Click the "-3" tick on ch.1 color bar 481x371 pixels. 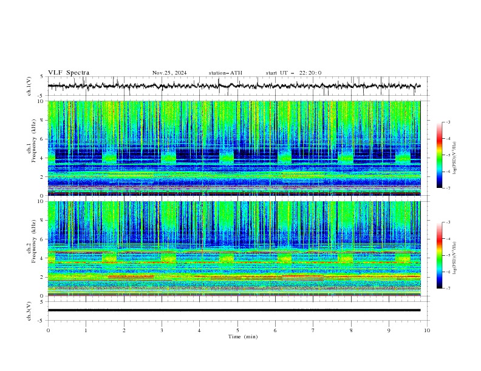pyautogui.click(x=448, y=122)
